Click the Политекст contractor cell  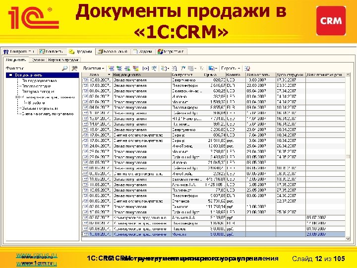click(x=187, y=190)
